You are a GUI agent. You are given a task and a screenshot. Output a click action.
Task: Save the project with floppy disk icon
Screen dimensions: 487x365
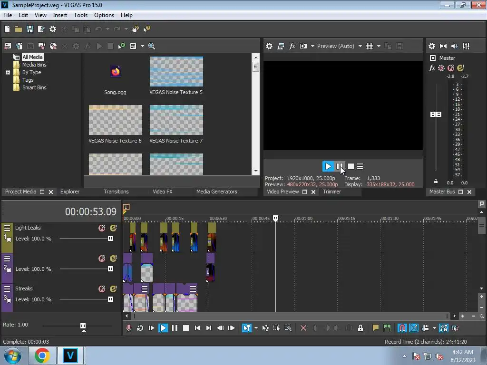pos(30,29)
